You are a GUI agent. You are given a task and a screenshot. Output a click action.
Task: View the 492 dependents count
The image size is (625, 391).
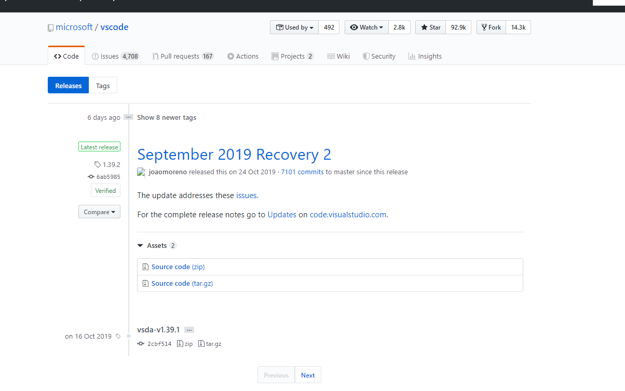(x=329, y=27)
